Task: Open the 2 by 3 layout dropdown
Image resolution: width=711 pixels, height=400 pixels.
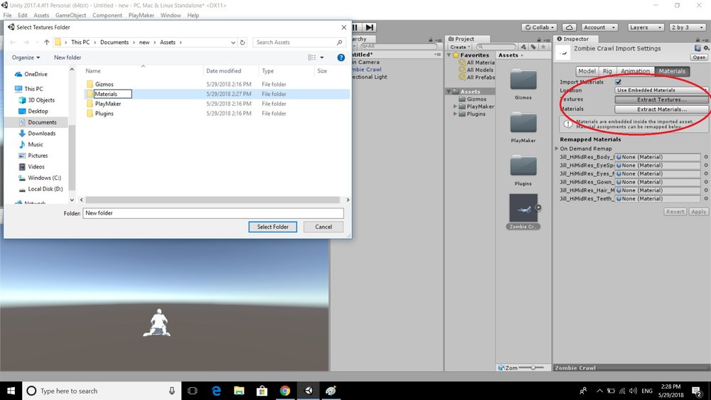Action: click(687, 27)
